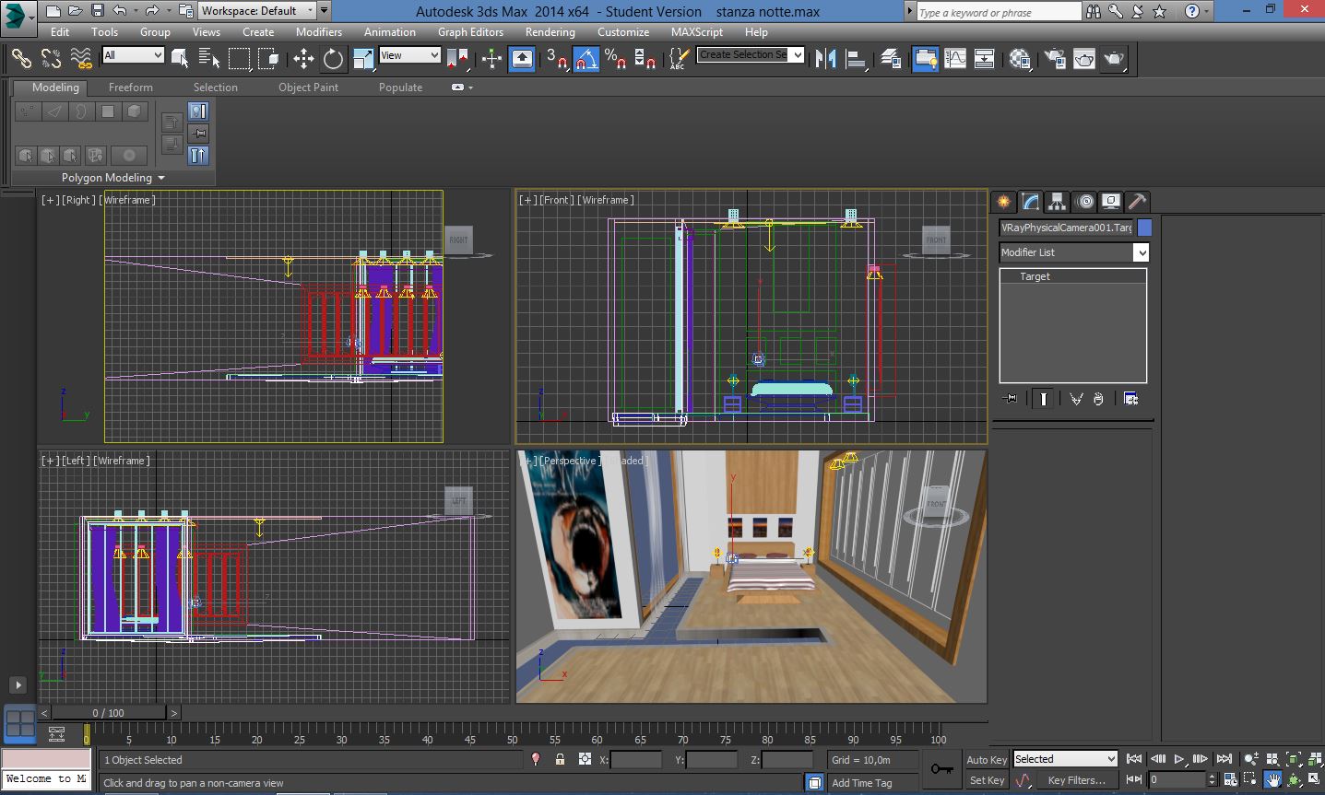Viewport: 1325px width, 795px height.
Task: Click the Select and Link chain icon
Action: pos(21,59)
